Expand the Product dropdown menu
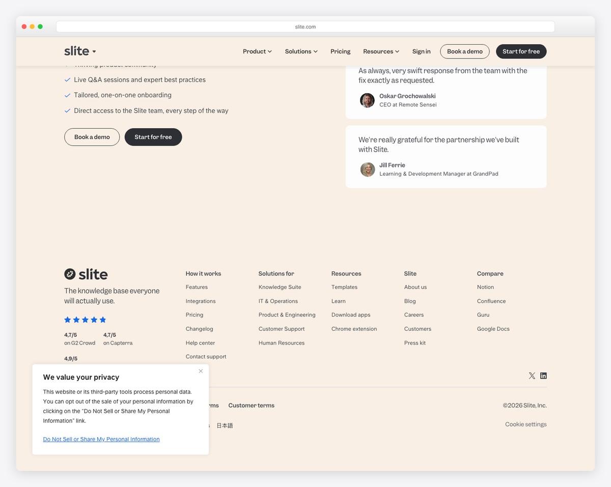This screenshot has width=611, height=487. [257, 51]
